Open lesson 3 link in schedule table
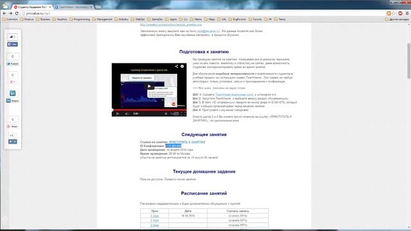Image resolution: width=411 pixels, height=231 pixels. 154,225
